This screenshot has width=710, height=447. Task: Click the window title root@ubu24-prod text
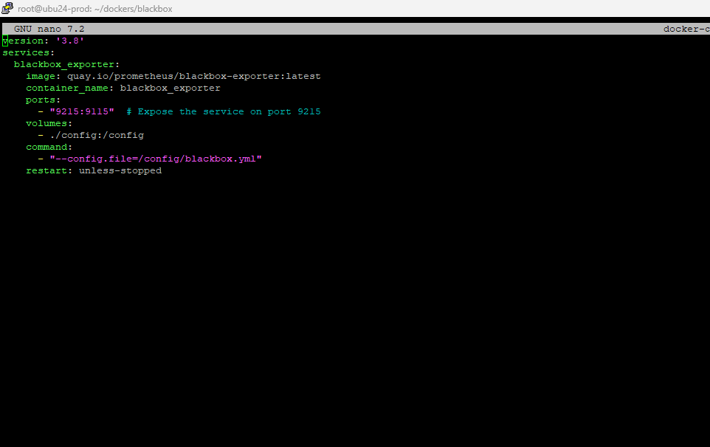click(x=94, y=9)
